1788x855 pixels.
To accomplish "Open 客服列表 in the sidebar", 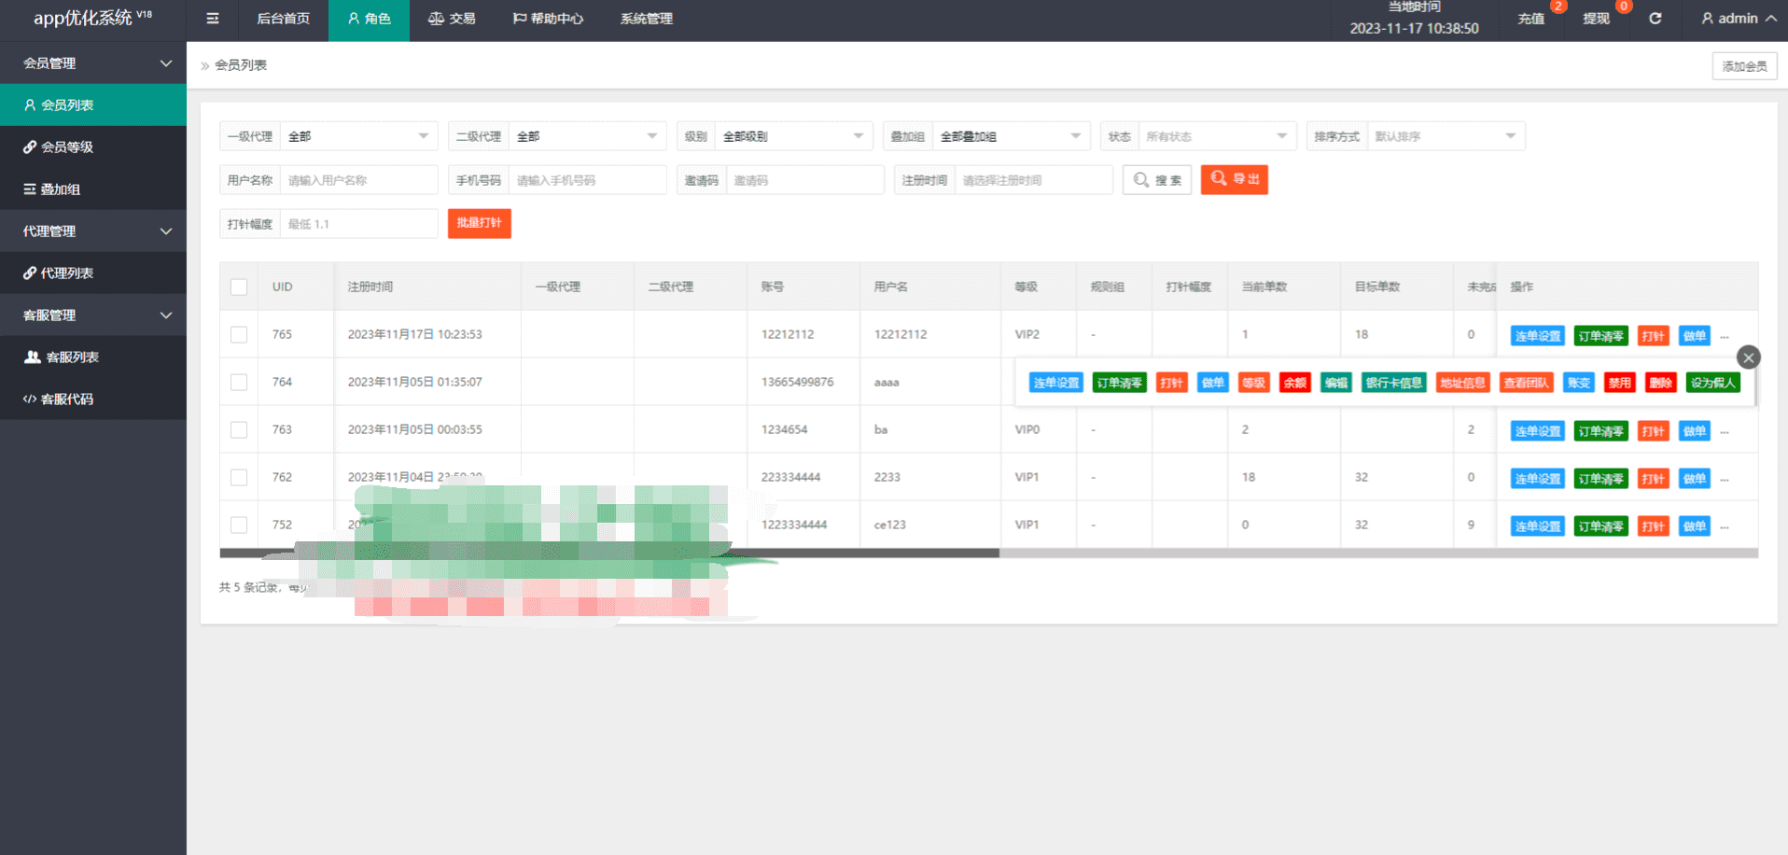I will (71, 357).
